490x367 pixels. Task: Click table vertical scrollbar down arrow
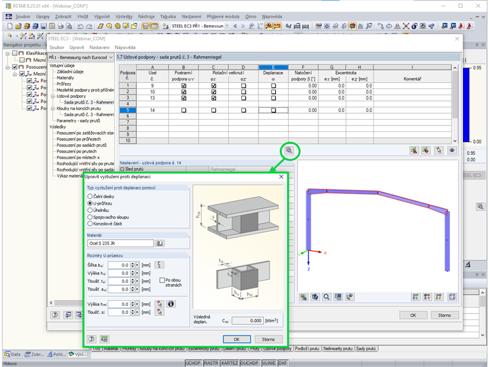(455, 141)
